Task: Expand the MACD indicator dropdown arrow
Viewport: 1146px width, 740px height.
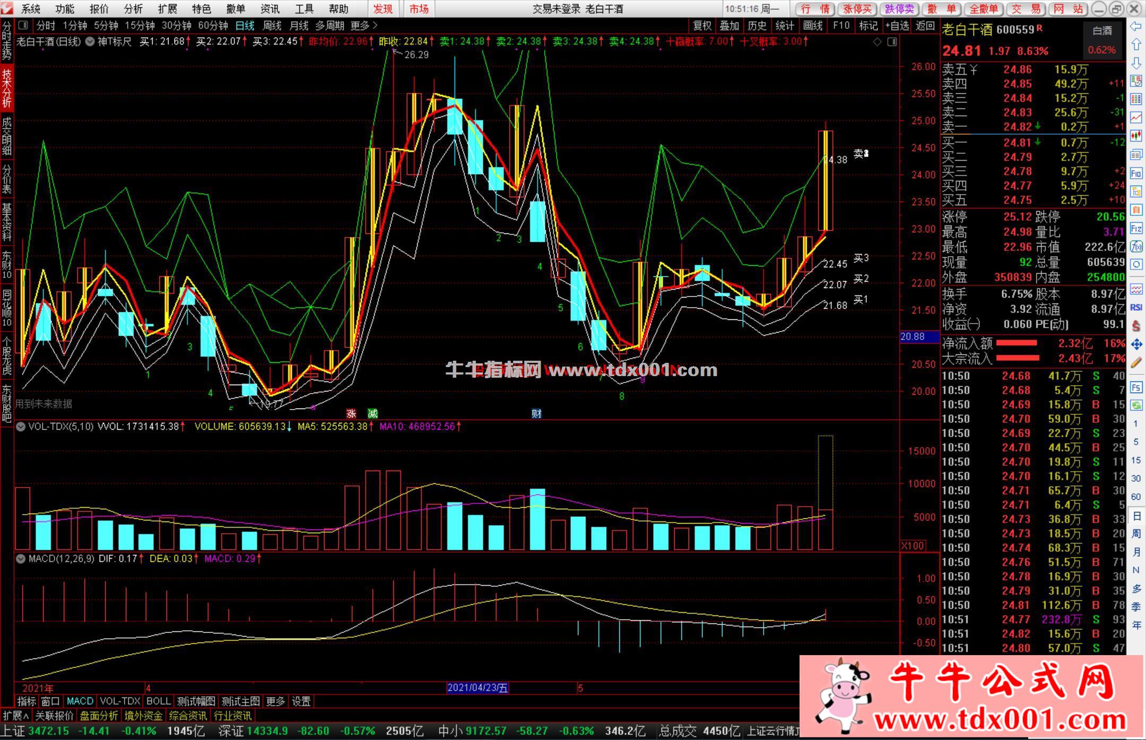Action: tap(21, 559)
